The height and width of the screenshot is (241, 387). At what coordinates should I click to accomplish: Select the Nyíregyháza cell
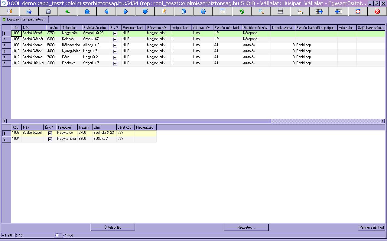pos(72,51)
